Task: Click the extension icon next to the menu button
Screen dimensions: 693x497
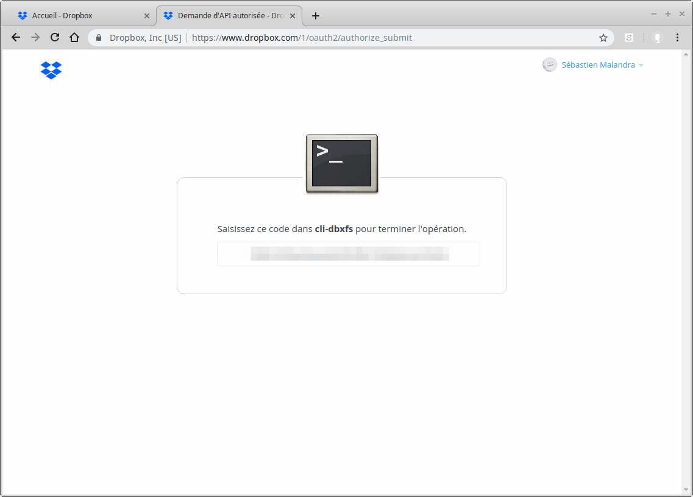Action: (657, 38)
